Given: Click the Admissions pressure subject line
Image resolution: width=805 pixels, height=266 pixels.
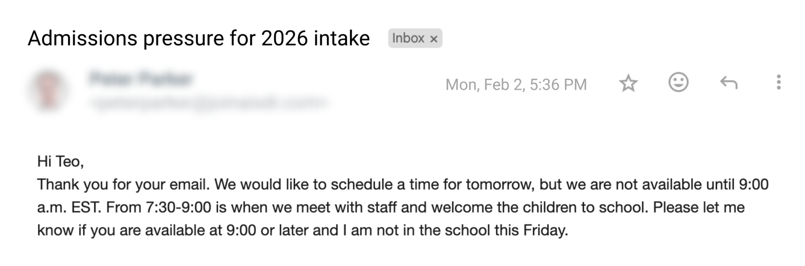Looking at the screenshot, I should (x=198, y=38).
